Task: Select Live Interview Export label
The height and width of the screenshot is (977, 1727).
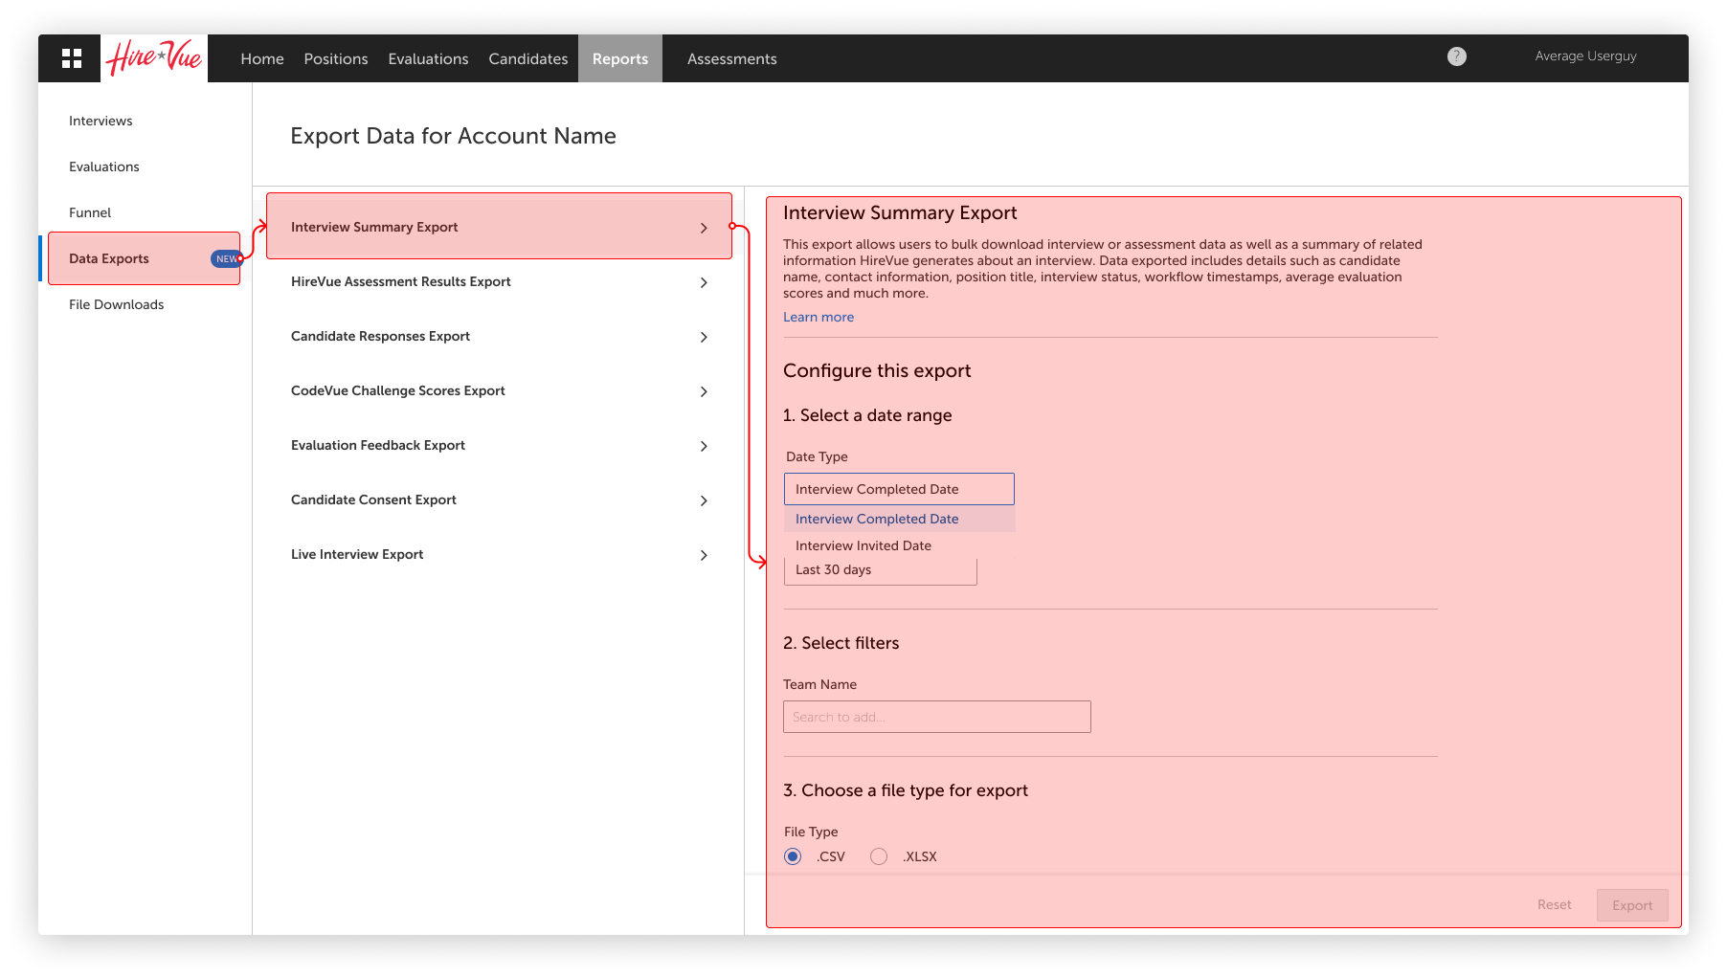Action: (357, 554)
